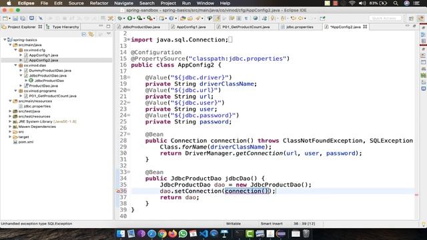
Task: Open the Source menu
Action: [76, 3]
